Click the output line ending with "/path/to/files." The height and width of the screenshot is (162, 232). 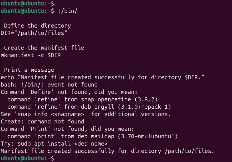pyautogui.click(x=107, y=151)
